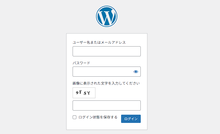Click the "F" character in the CAPTCHA
220x134 pixels.
(x=81, y=92)
